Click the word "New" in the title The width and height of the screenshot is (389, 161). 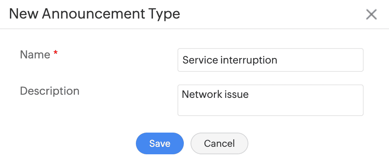pos(23,14)
